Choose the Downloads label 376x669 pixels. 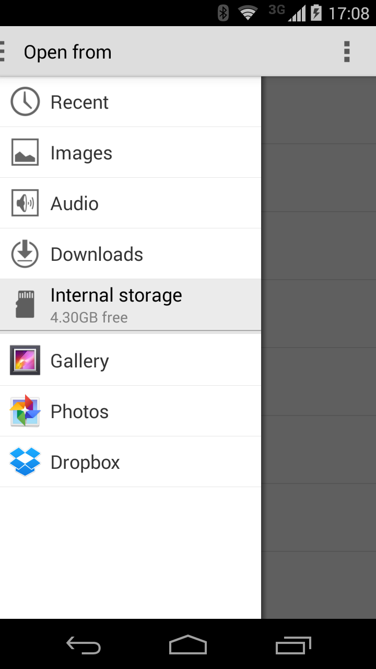[x=97, y=254]
